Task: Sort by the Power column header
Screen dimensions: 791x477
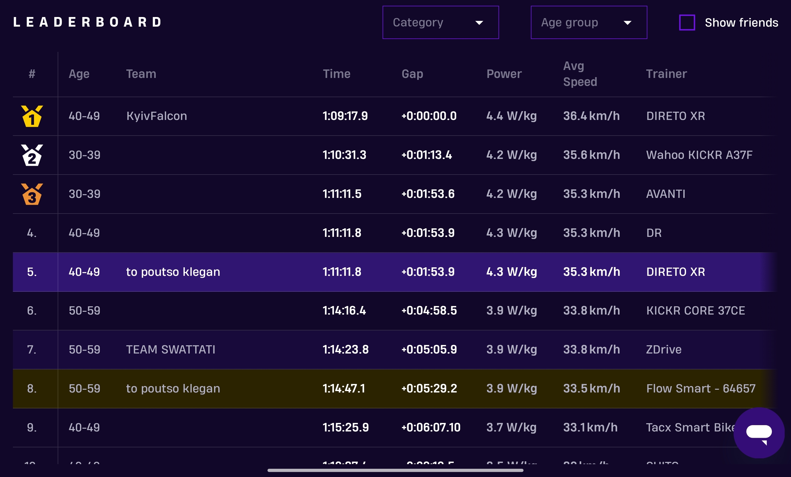Action: [504, 74]
